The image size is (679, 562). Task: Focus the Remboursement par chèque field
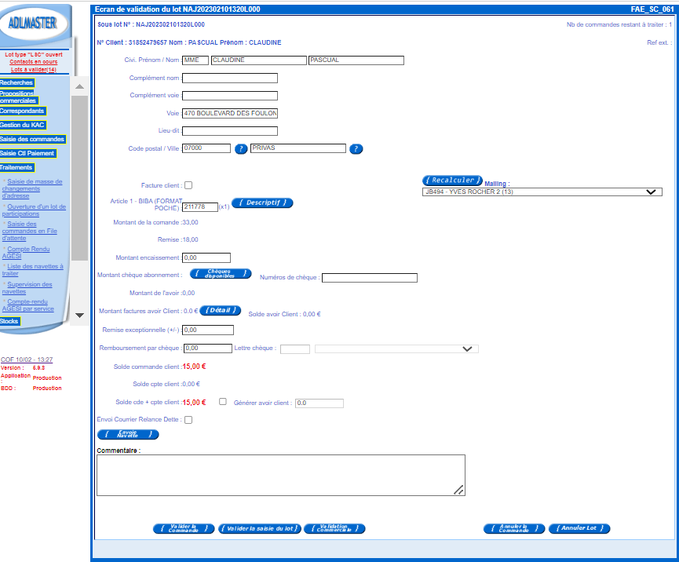[x=208, y=349]
